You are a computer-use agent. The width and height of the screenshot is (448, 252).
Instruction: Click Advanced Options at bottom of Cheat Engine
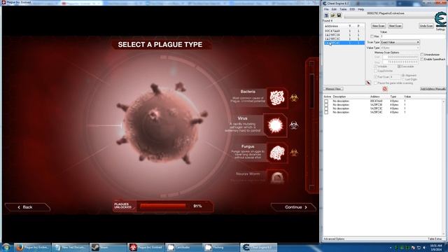334,239
